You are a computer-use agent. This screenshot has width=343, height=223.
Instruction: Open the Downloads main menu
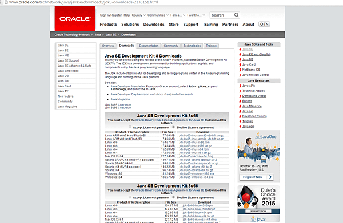[154, 25]
